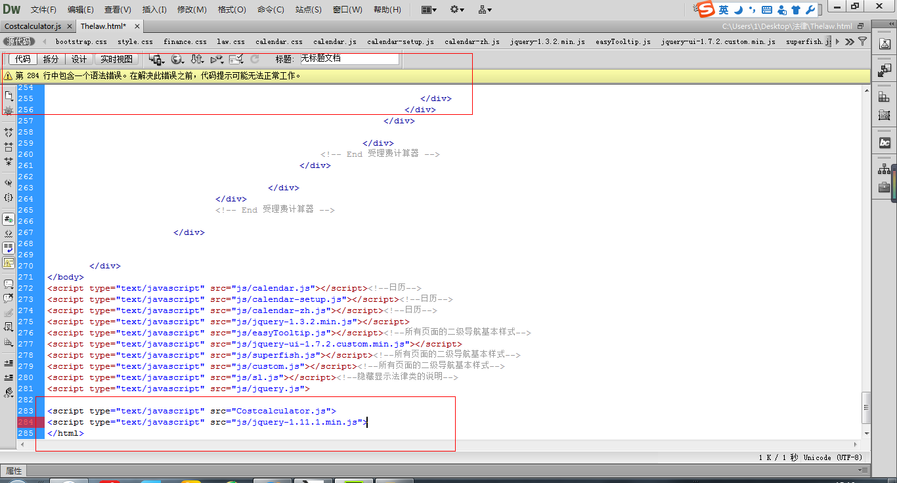Open Preview in browser globe dropdown
Screen dimensions: 897x483
click(177, 59)
